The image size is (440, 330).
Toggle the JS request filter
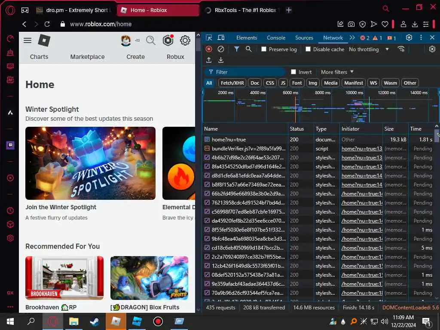pos(283,83)
